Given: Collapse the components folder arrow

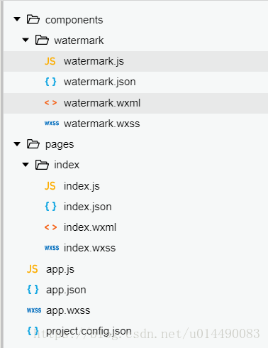Looking at the screenshot, I should (x=17, y=19).
